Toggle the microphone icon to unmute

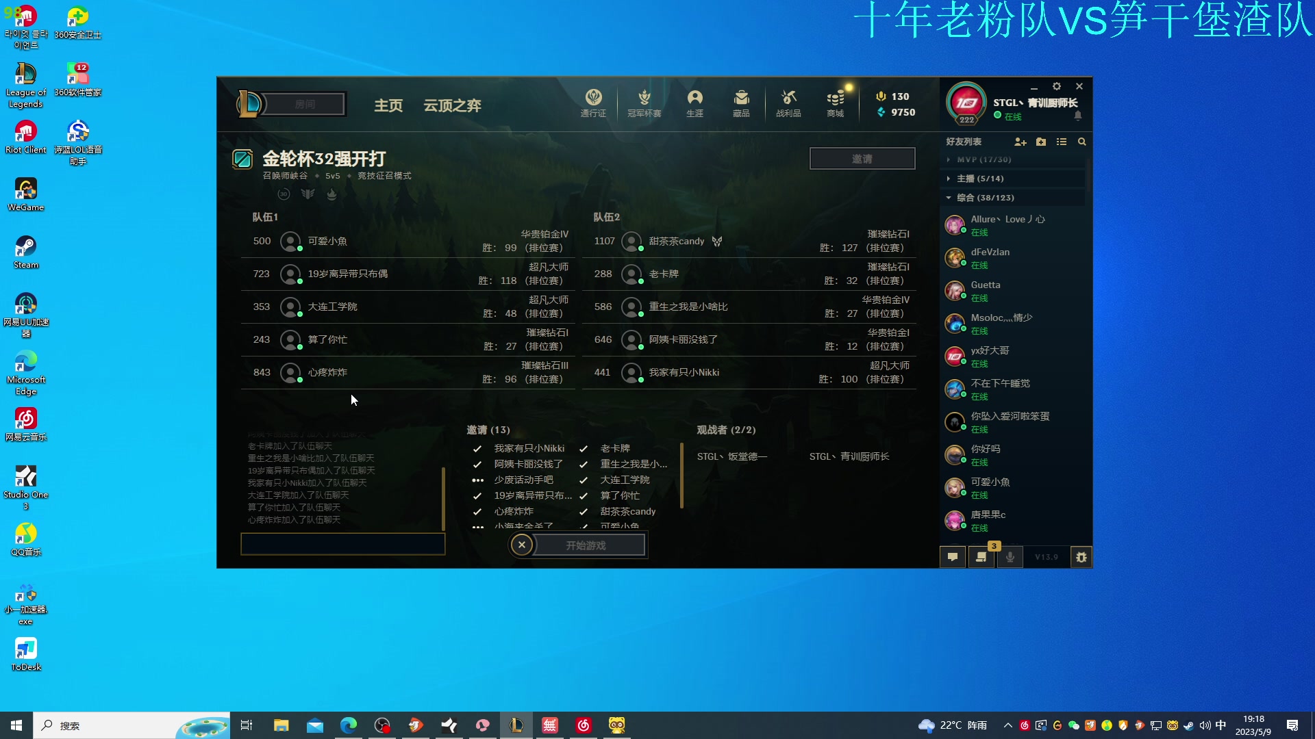1010,557
